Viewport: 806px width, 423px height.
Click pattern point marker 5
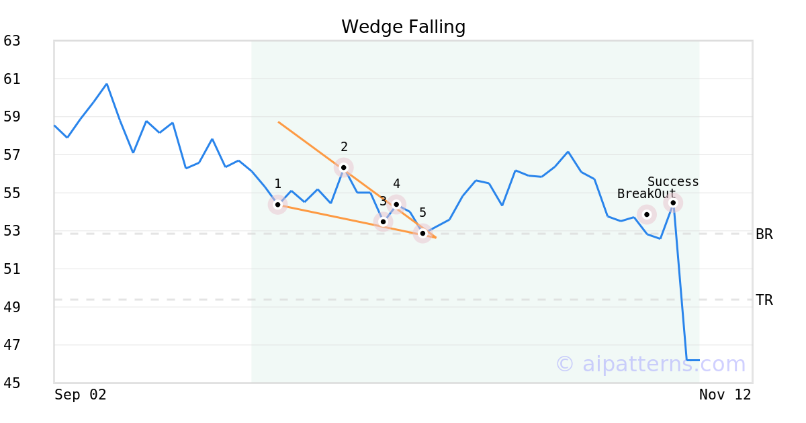point(422,233)
